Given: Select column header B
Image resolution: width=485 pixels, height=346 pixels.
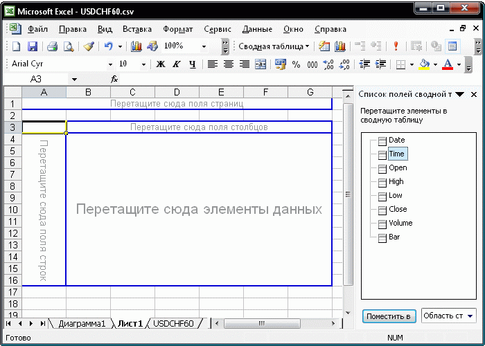Looking at the screenshot, I should point(88,92).
